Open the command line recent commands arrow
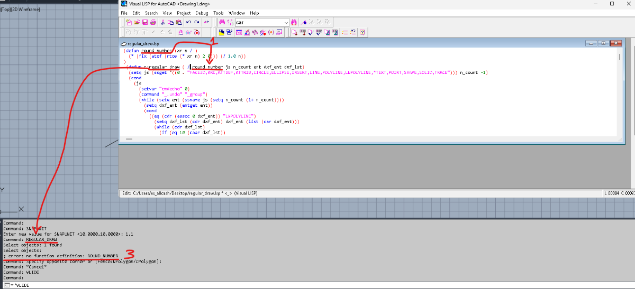 (11, 285)
